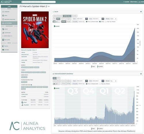The height and width of the screenshot is (134, 144).
Task: Select area chart type in Sales panel
Action: click(54, 22)
